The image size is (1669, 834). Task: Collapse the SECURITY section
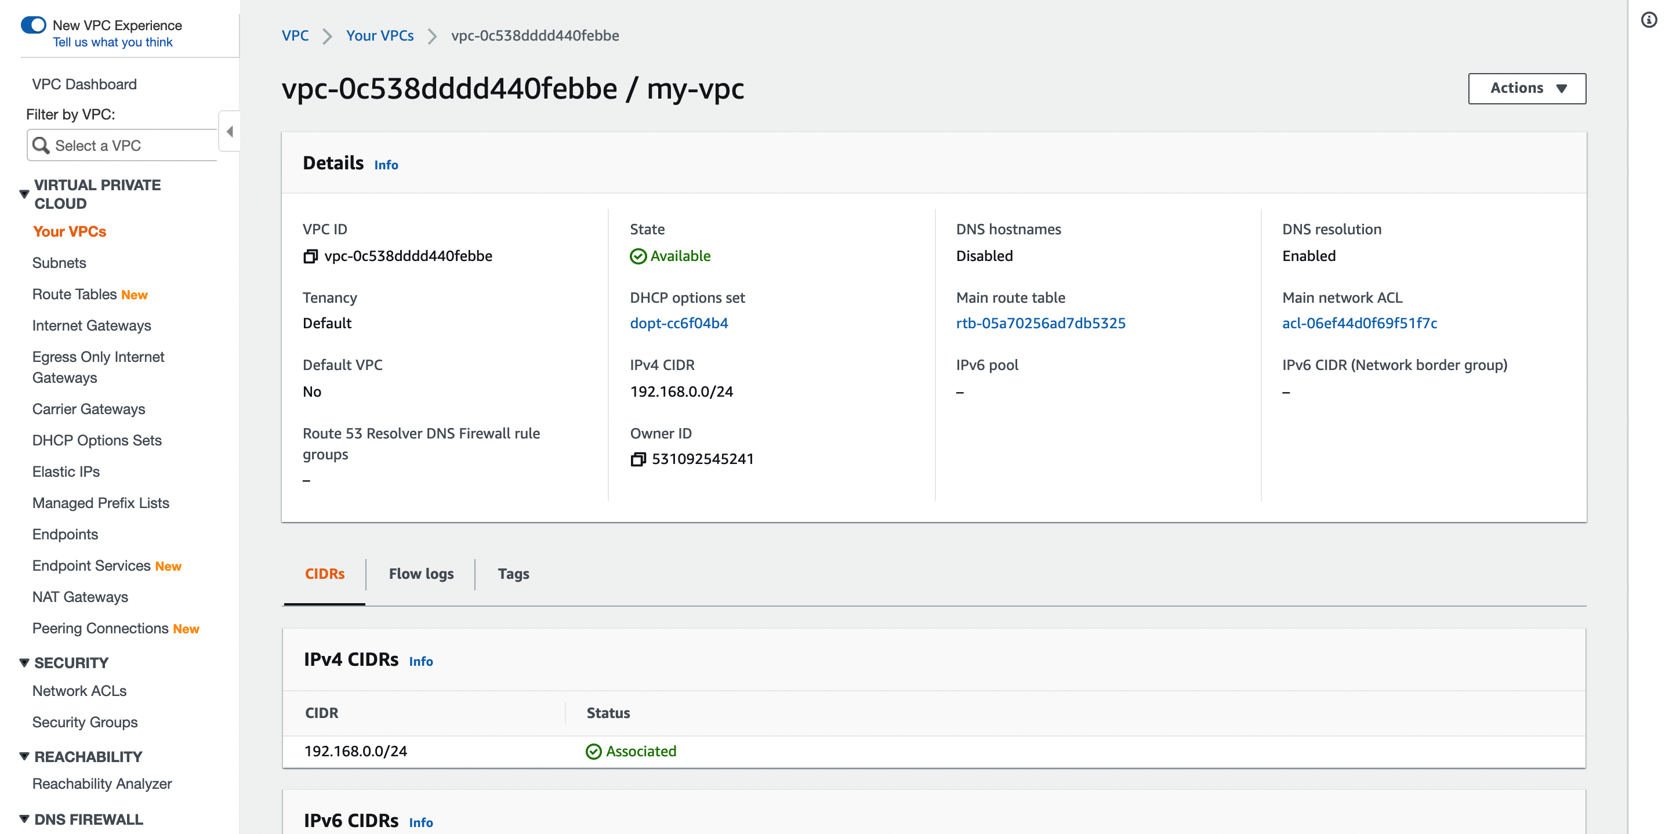click(x=24, y=662)
